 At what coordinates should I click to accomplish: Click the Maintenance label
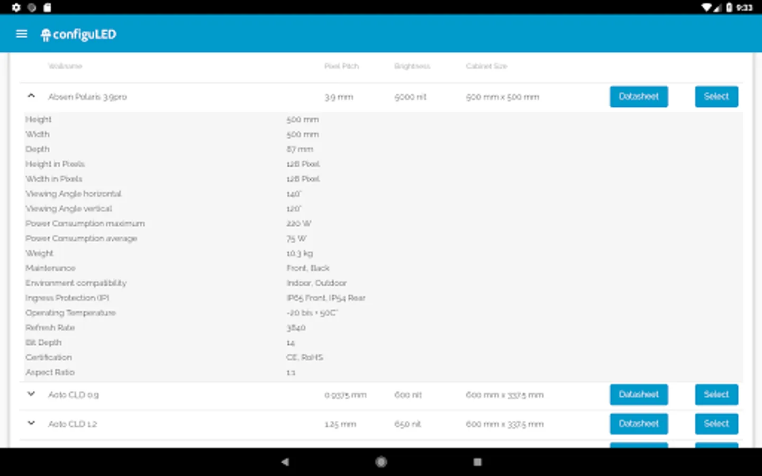[50, 268]
